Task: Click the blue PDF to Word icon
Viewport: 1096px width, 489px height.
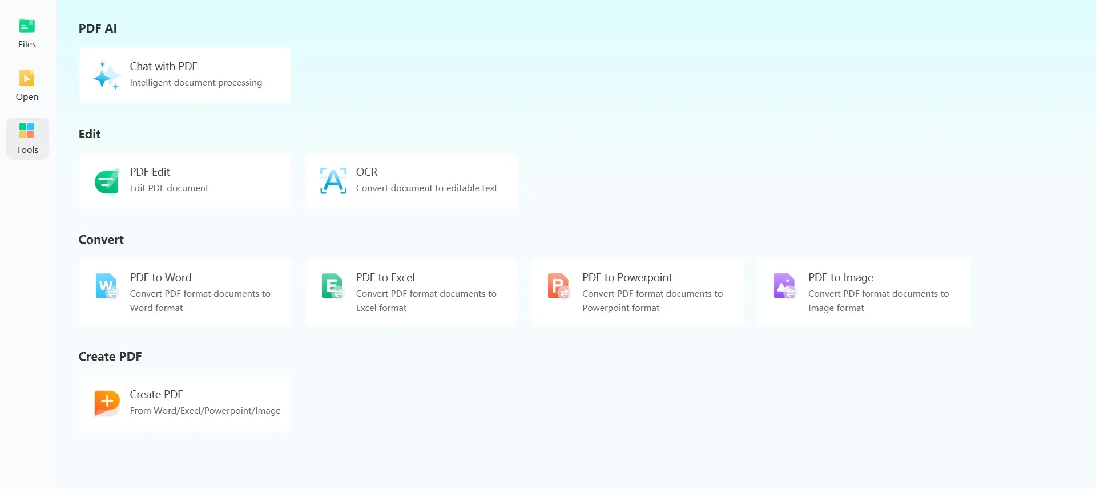Action: click(x=107, y=286)
